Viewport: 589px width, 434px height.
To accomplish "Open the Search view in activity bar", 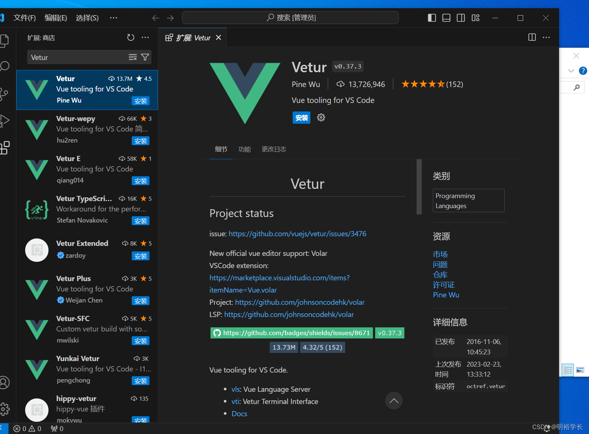I will click(4, 67).
